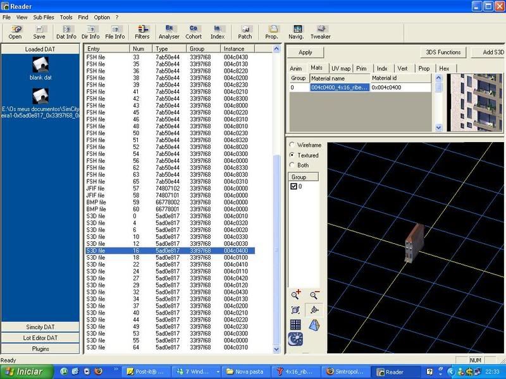The width and height of the screenshot is (506, 379).
Task: Select JFIF file entry number 57
Action: [170, 188]
